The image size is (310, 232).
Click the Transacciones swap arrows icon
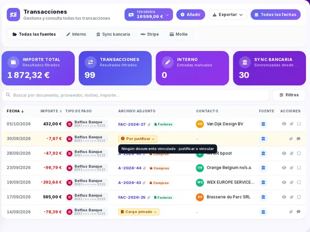tap(90, 62)
